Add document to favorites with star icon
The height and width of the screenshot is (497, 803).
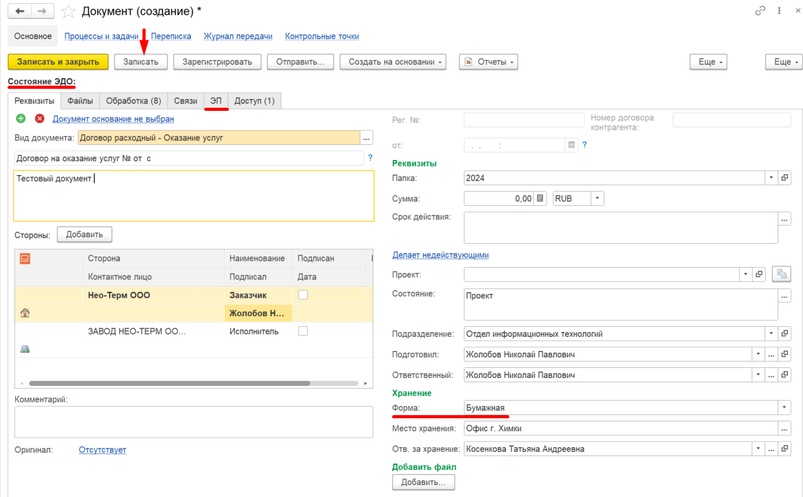(68, 11)
